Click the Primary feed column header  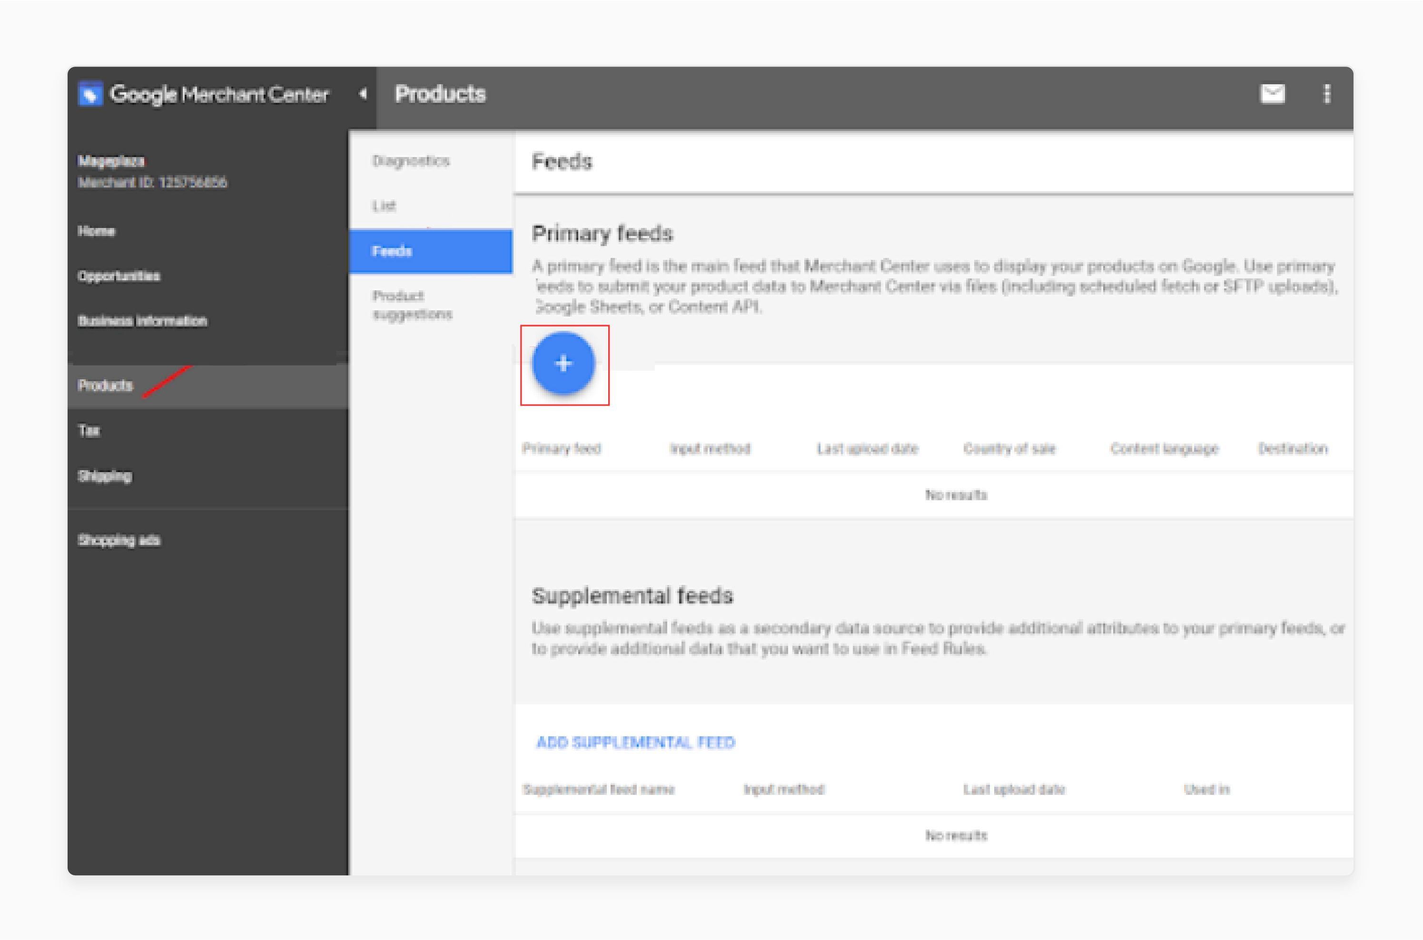tap(561, 448)
